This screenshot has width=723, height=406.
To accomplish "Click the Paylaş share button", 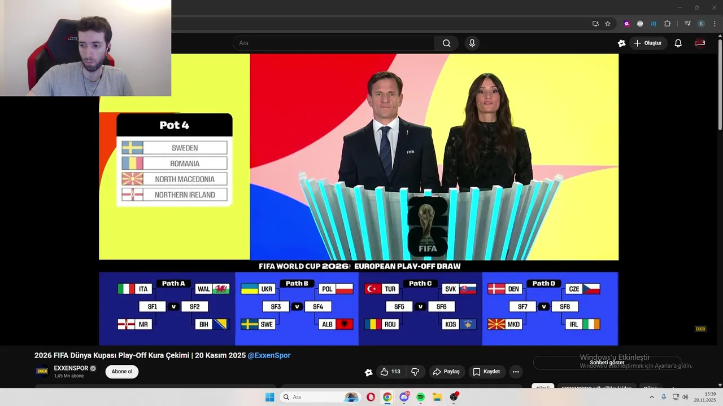I will point(446,372).
